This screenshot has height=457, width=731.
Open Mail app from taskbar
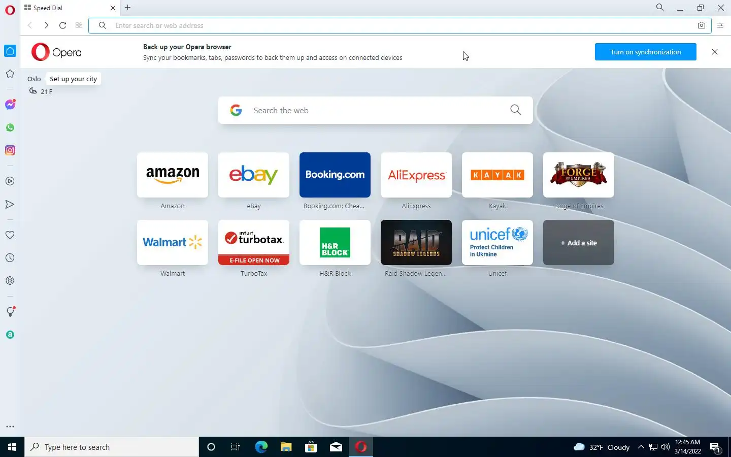[336, 447]
